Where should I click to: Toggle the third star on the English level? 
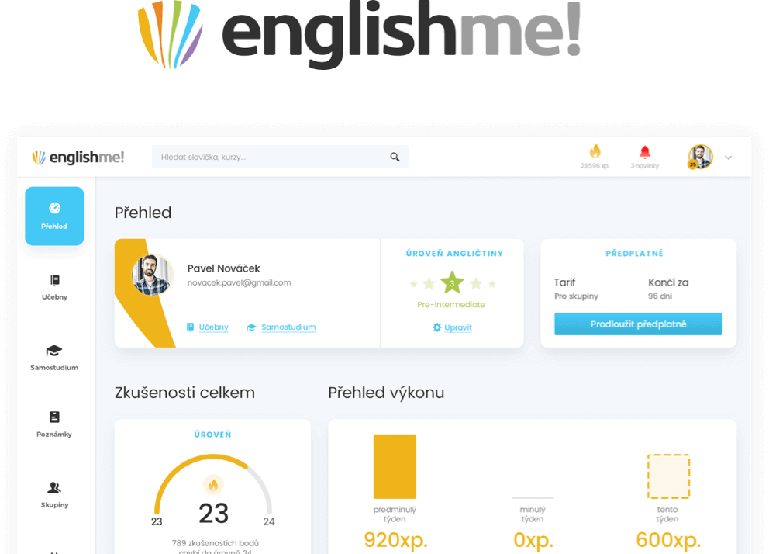(452, 284)
